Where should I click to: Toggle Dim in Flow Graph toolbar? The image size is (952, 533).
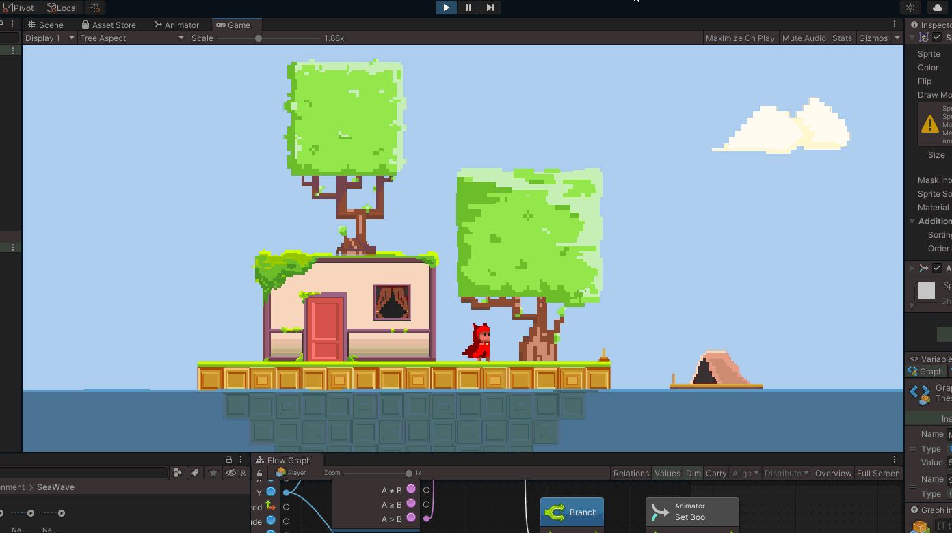(693, 473)
